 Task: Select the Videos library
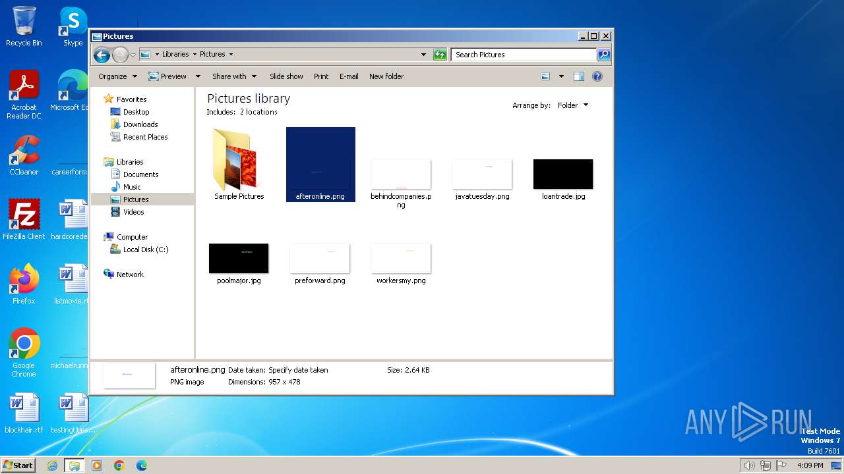click(x=133, y=212)
